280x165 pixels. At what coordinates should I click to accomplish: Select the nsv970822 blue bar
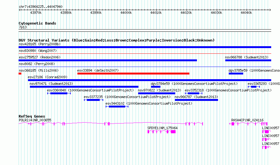157,93
